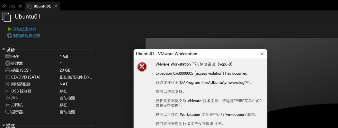Select the processor (处理器) chip icon
Image resolution: width=338 pixels, height=128 pixels.
pyautogui.click(x=8, y=63)
